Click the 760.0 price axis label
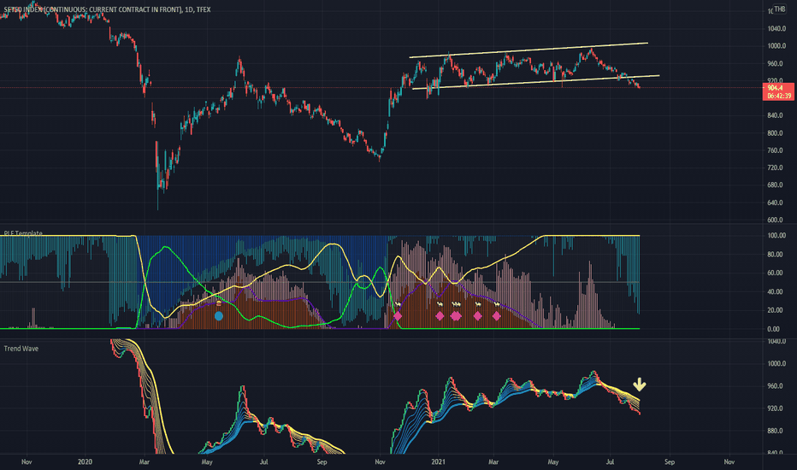This screenshot has height=470, width=797. tap(775, 150)
